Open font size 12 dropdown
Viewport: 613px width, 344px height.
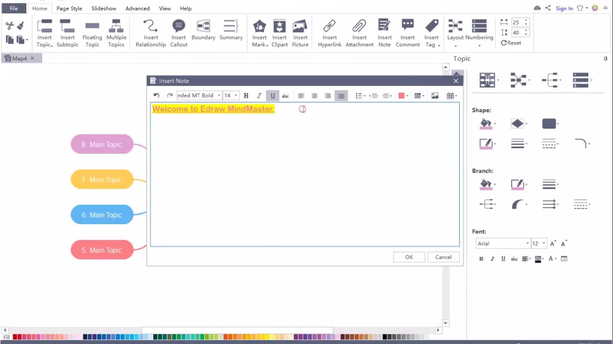tap(544, 244)
